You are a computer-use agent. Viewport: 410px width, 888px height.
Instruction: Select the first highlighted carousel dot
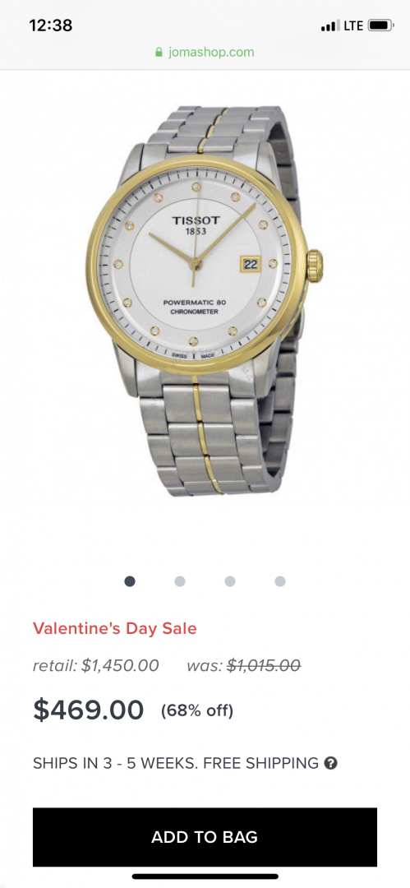[130, 581]
